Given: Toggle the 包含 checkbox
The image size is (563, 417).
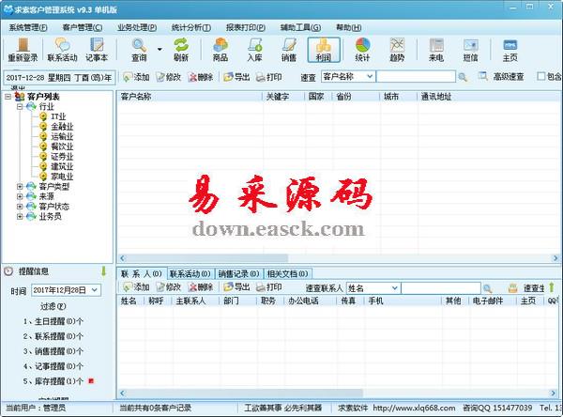Looking at the screenshot, I should [541, 76].
